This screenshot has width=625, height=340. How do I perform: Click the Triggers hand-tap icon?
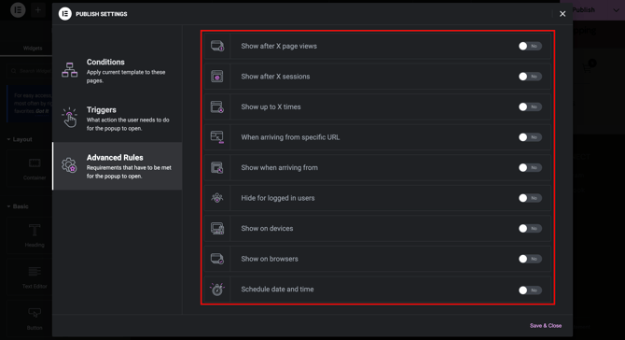coord(70,118)
